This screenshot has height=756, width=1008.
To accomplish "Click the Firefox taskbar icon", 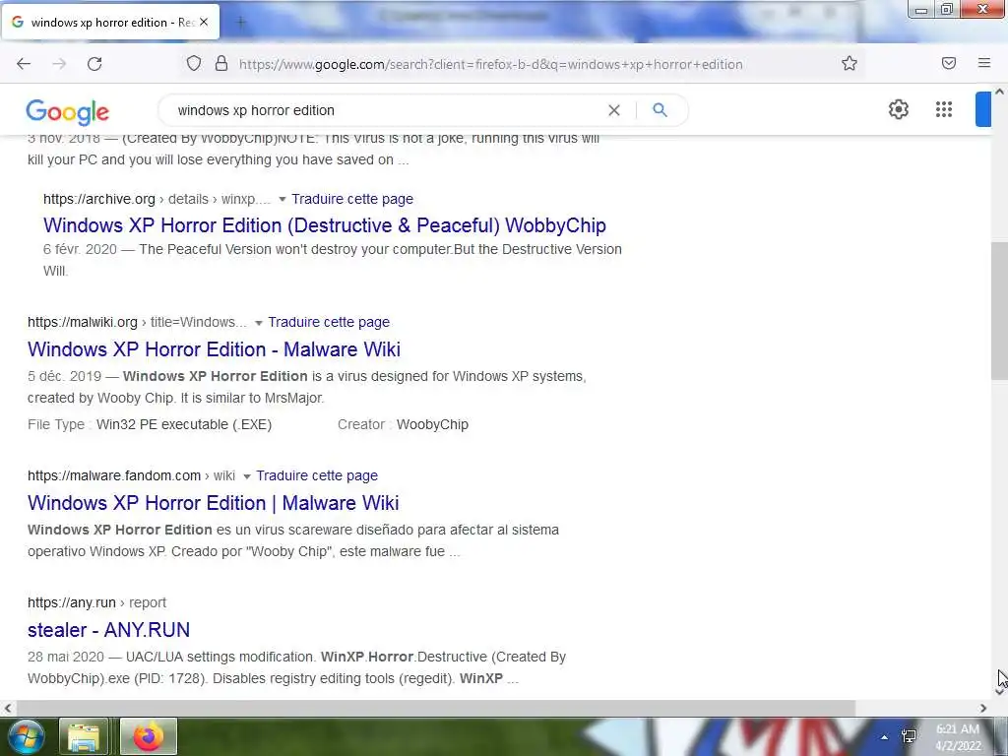I will coord(149,736).
